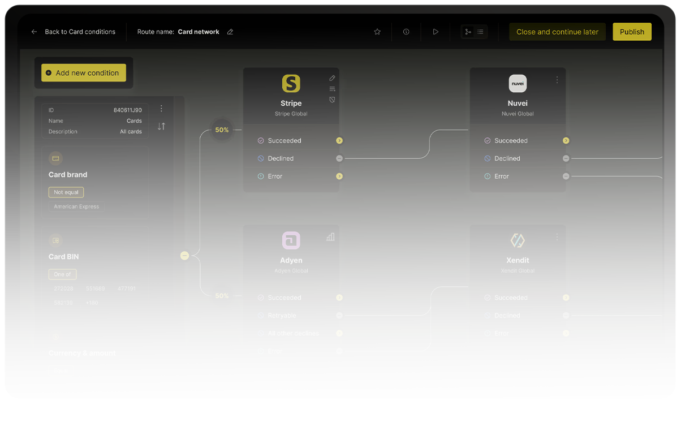Click the Stripe Global subtitle
681x444 pixels.
[x=291, y=114]
